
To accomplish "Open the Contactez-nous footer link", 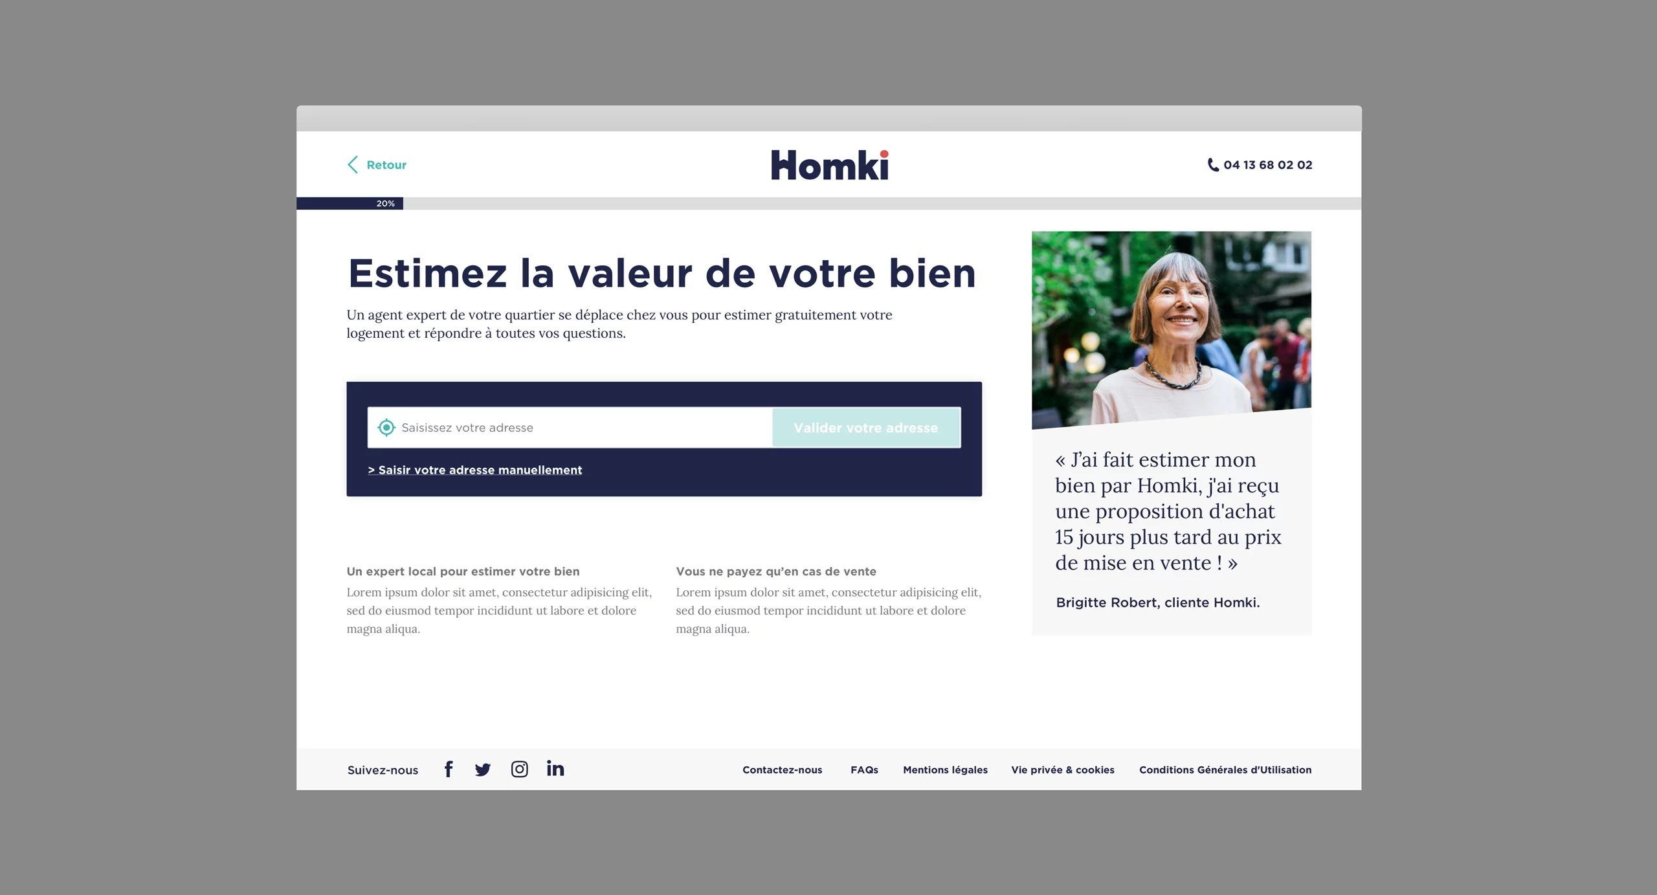I will click(x=783, y=769).
